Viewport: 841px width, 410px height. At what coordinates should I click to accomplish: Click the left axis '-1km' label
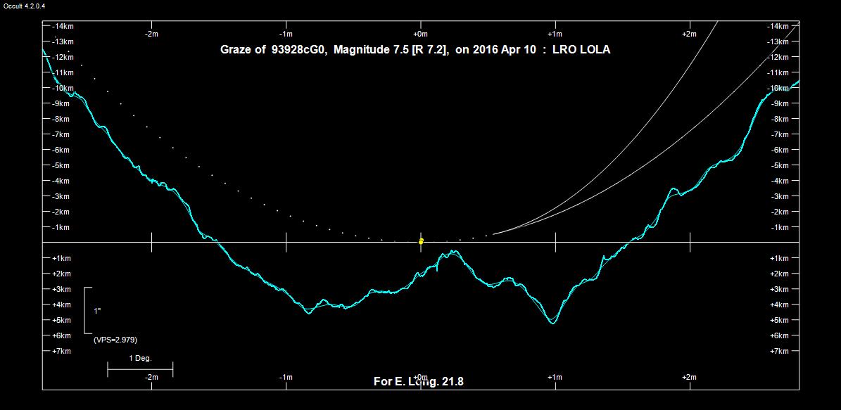click(61, 227)
